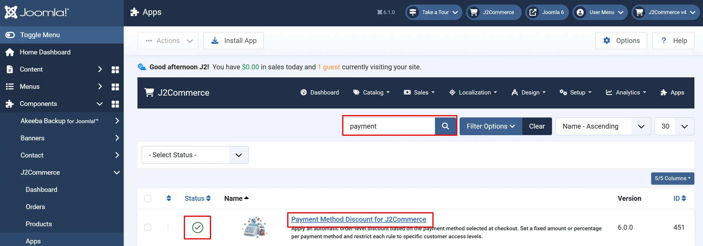Image resolution: width=703 pixels, height=246 pixels.
Task: Open the Options settings
Action: [x=621, y=41]
